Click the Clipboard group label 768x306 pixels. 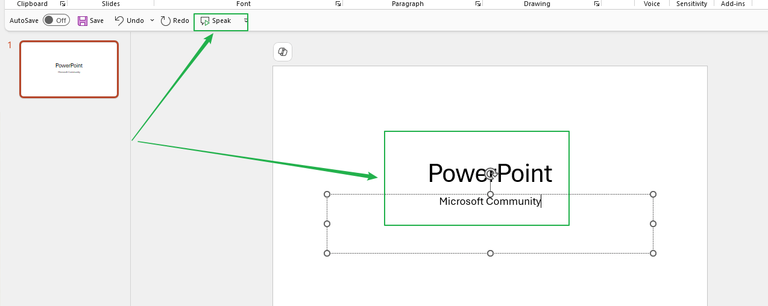click(33, 4)
